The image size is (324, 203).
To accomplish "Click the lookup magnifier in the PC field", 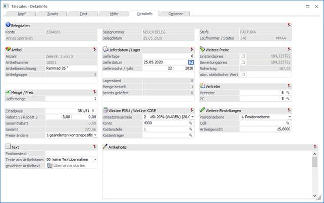I will 288,99.
